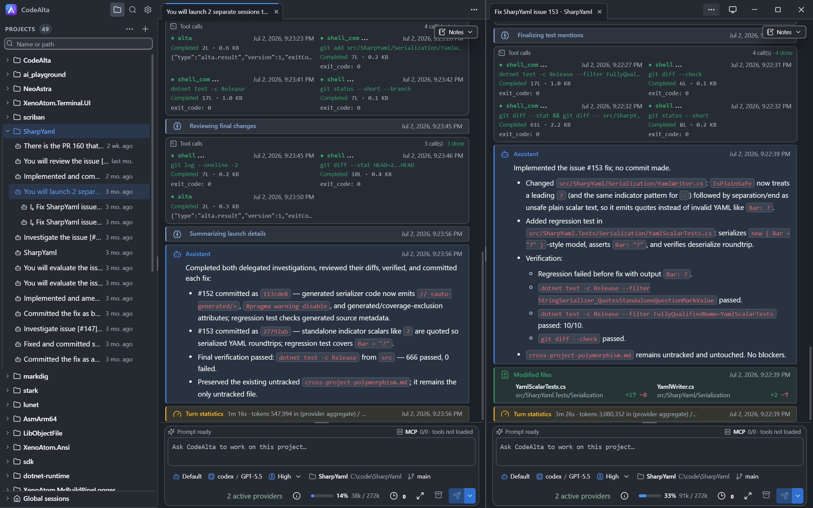Open the send options arrow in left session
This screenshot has height=508, width=813.
pyautogui.click(x=470, y=496)
